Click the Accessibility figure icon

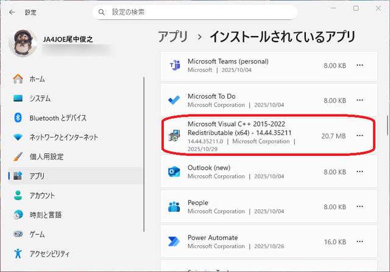pyautogui.click(x=18, y=254)
